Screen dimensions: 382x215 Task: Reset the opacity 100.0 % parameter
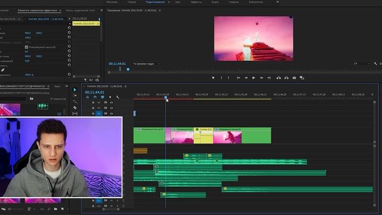coord(69,75)
